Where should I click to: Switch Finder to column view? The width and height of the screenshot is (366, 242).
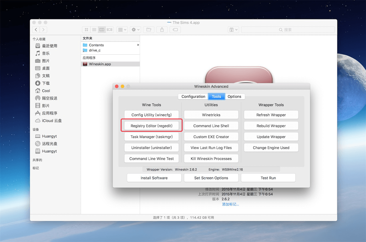pyautogui.click(x=102, y=30)
